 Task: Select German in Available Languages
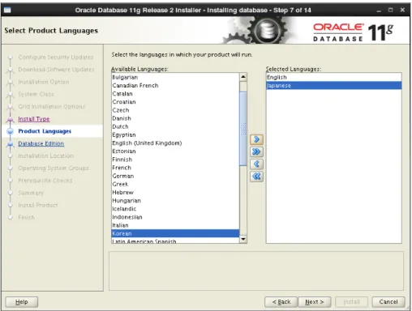tap(175, 176)
